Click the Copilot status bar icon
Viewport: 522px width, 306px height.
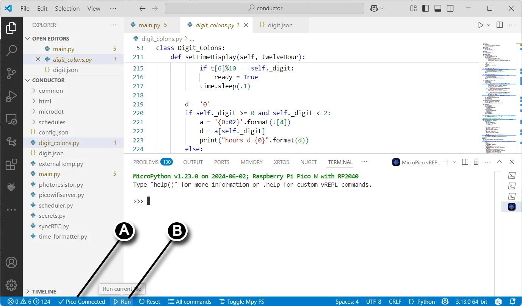(x=445, y=301)
